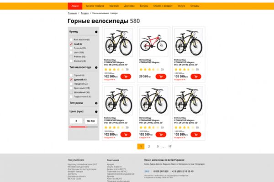Open the Доставка menu item

[x=129, y=6]
